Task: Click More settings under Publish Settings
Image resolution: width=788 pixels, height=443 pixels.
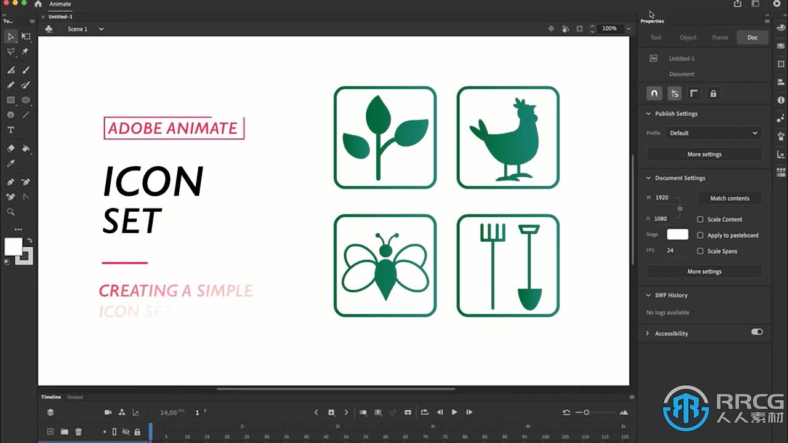Action: tap(704, 154)
